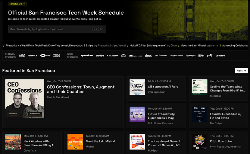Click the ⌘K shortcut badge
Viewport: 250px width, 154px height.
[x=95, y=29]
